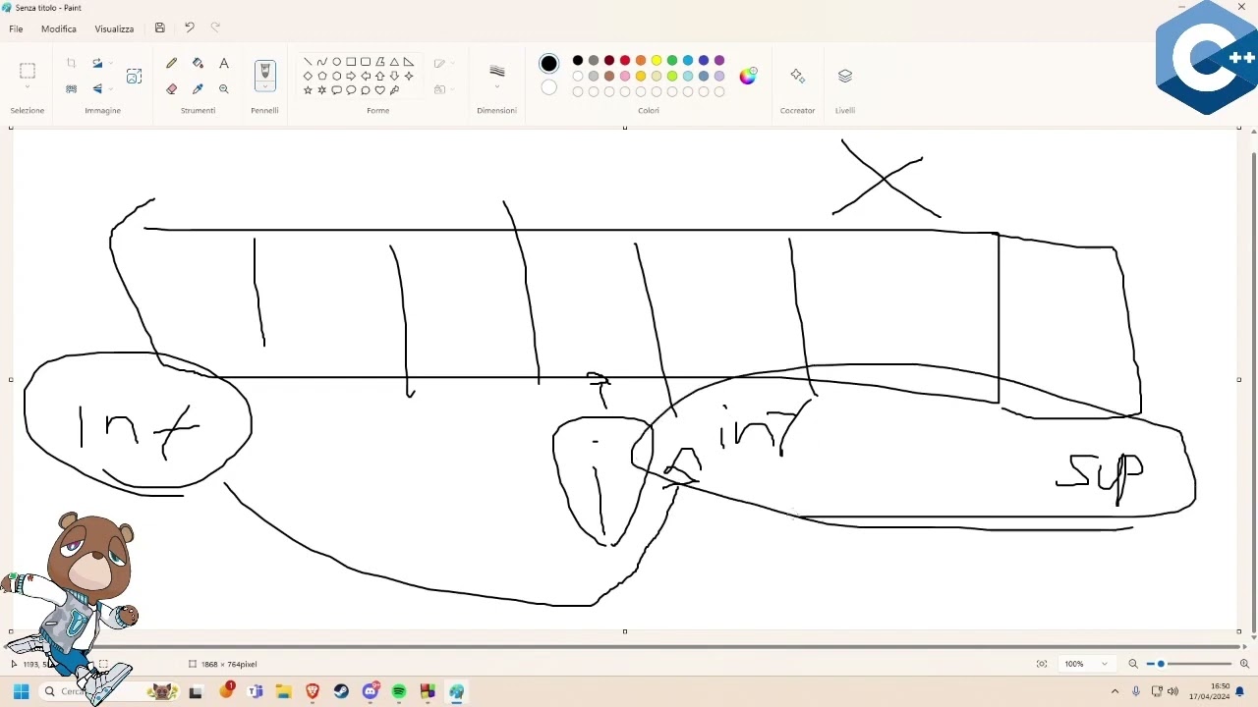The image size is (1258, 707).
Task: Select the Fill bucket tool
Action: [198, 63]
